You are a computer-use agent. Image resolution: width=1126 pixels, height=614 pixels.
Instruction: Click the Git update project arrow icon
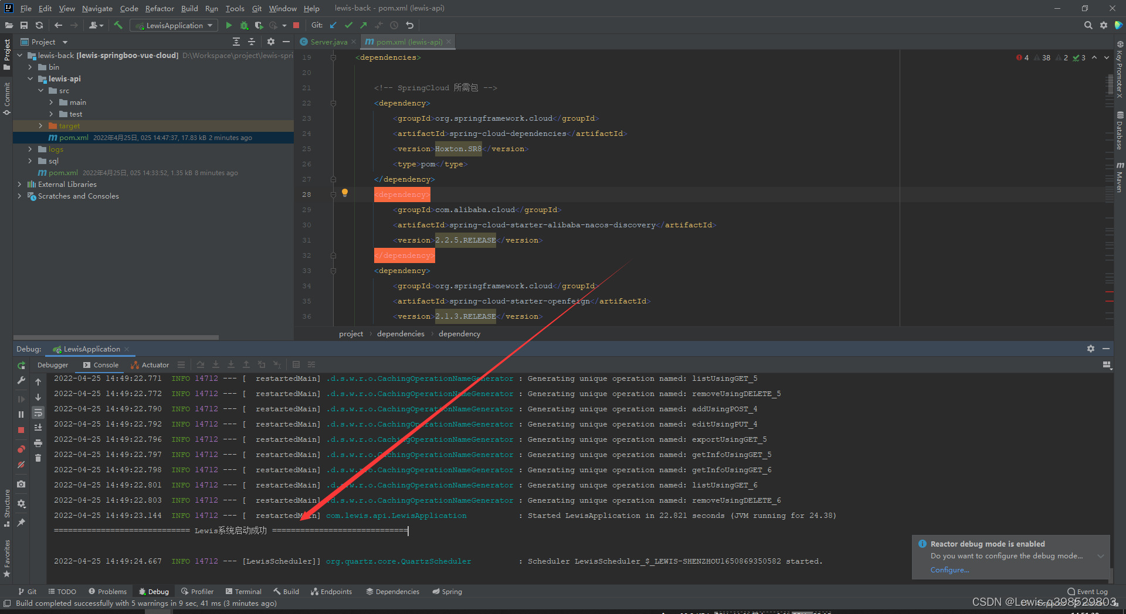(333, 25)
